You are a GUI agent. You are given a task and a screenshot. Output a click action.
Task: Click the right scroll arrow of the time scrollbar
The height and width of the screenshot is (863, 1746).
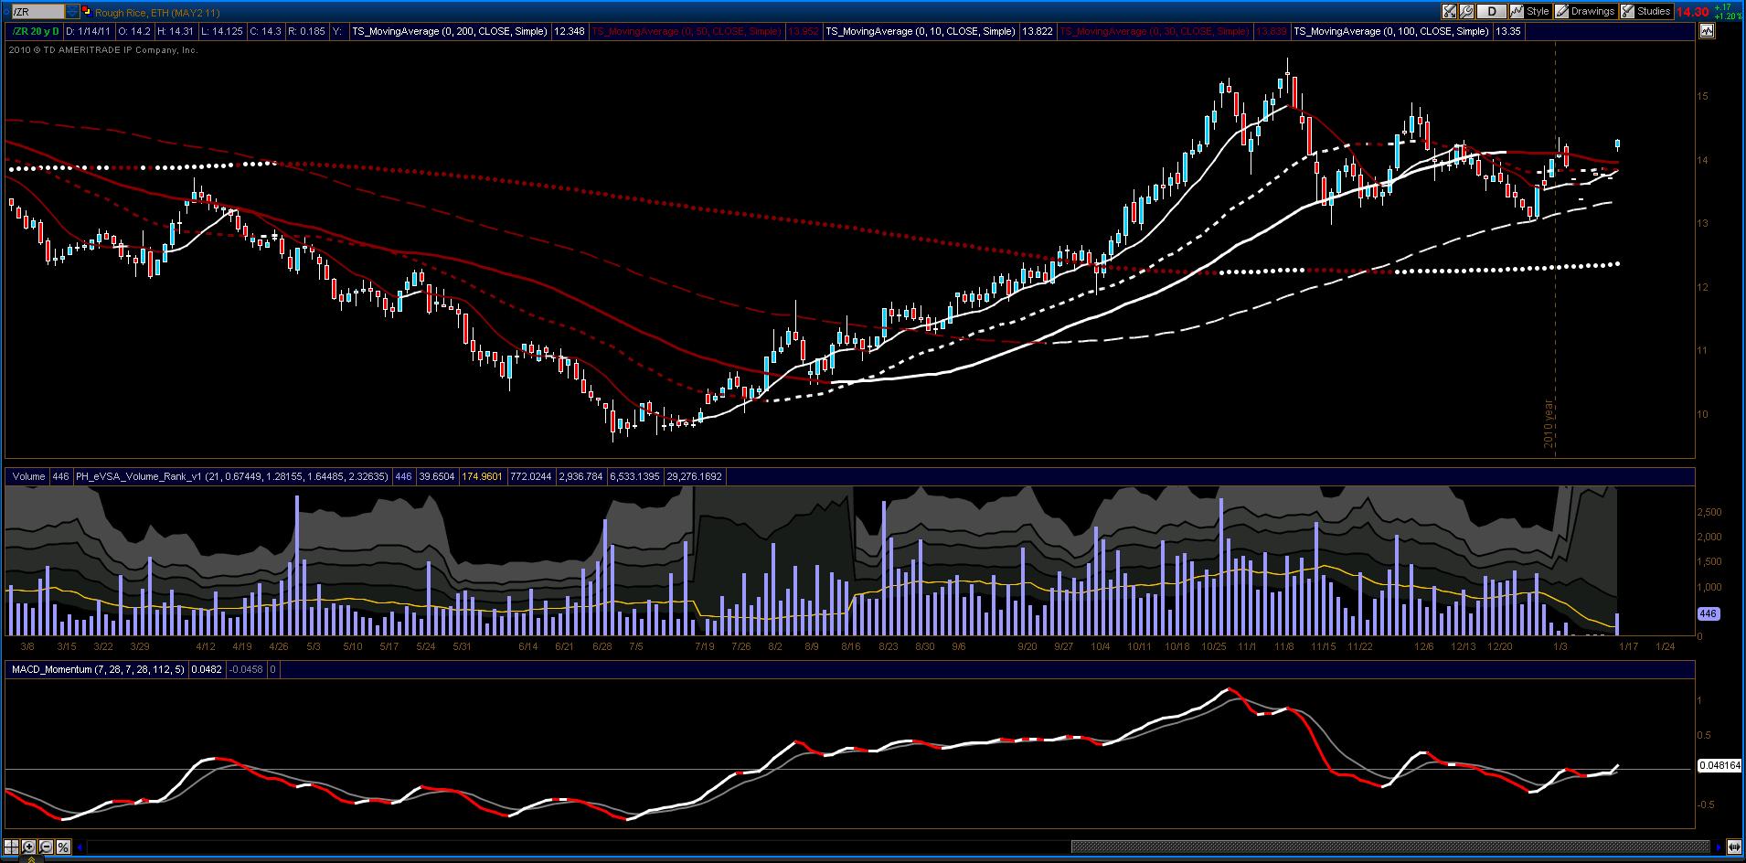tap(1719, 847)
